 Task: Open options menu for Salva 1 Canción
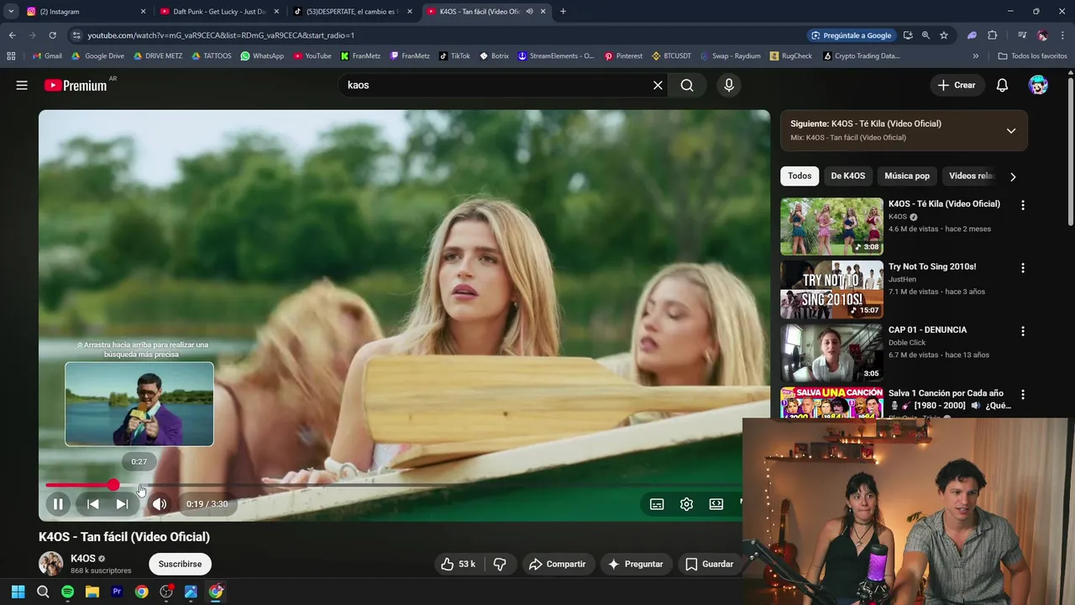1022,394
